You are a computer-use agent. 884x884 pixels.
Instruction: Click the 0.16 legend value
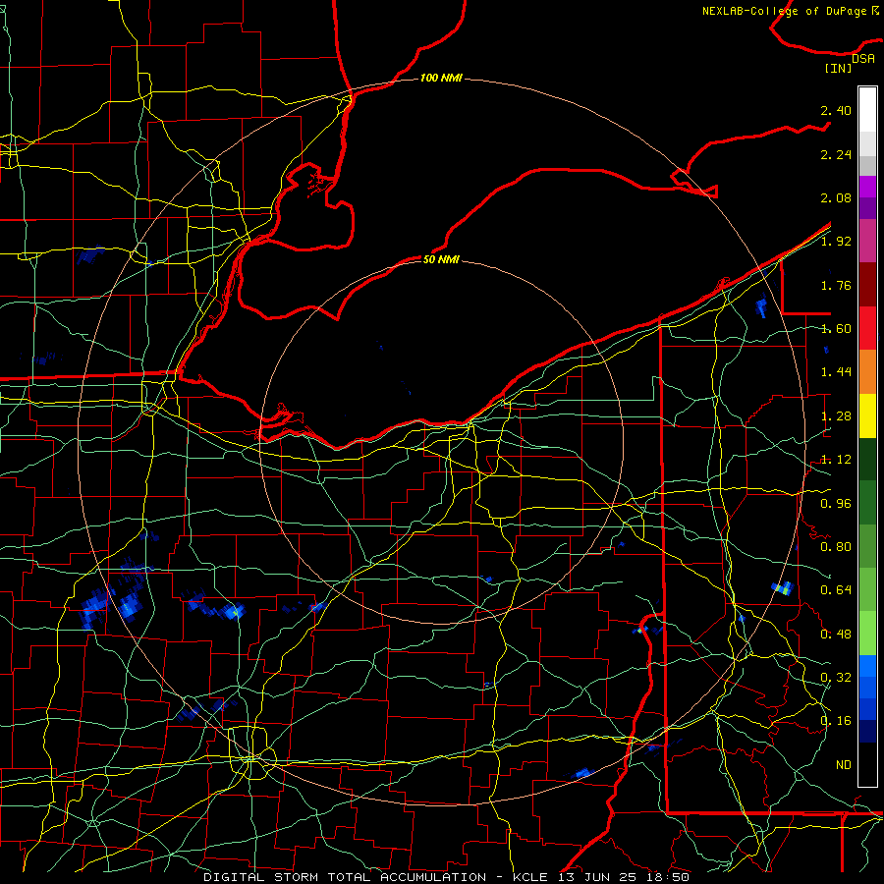pyautogui.click(x=836, y=721)
